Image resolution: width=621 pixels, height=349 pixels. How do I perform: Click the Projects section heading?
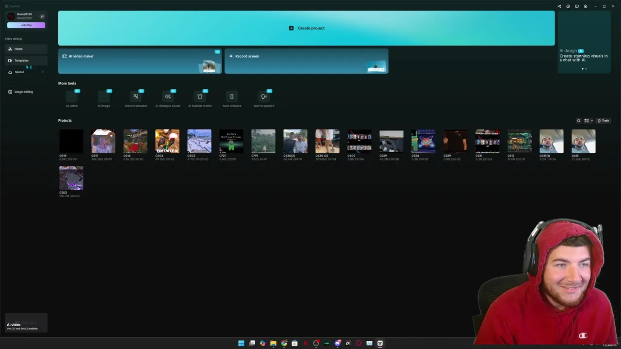tap(65, 120)
